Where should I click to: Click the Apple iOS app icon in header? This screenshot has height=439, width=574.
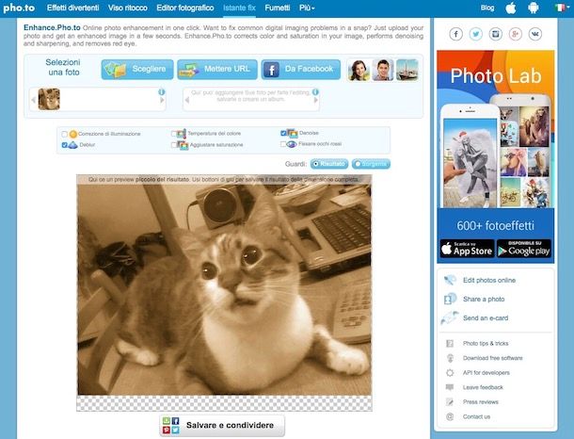pos(511,8)
